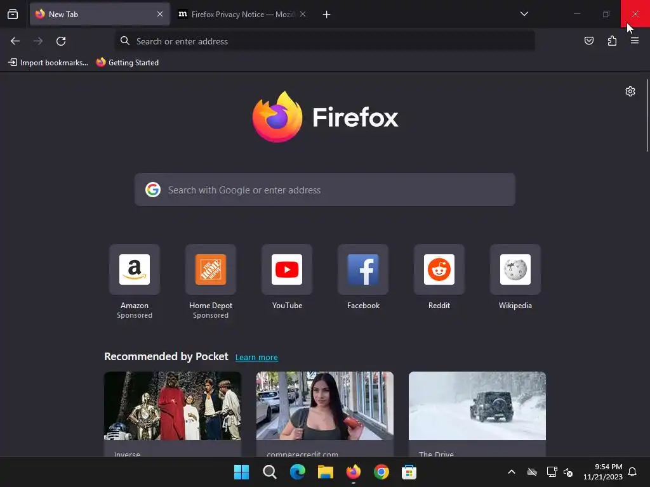650x487 pixels.
Task: Click the muted volume tray icon
Action: (x=568, y=472)
